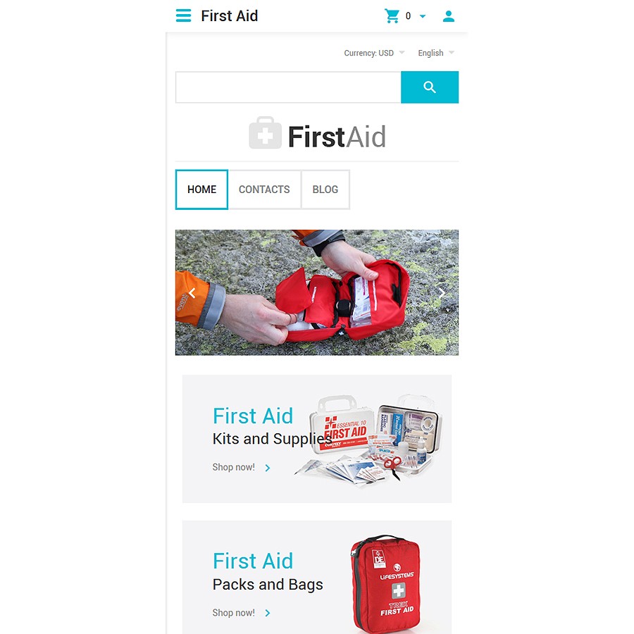Screen dimensions: 634x634
Task: Click arrow beside Kits and Supplies Shop now
Action: [267, 468]
